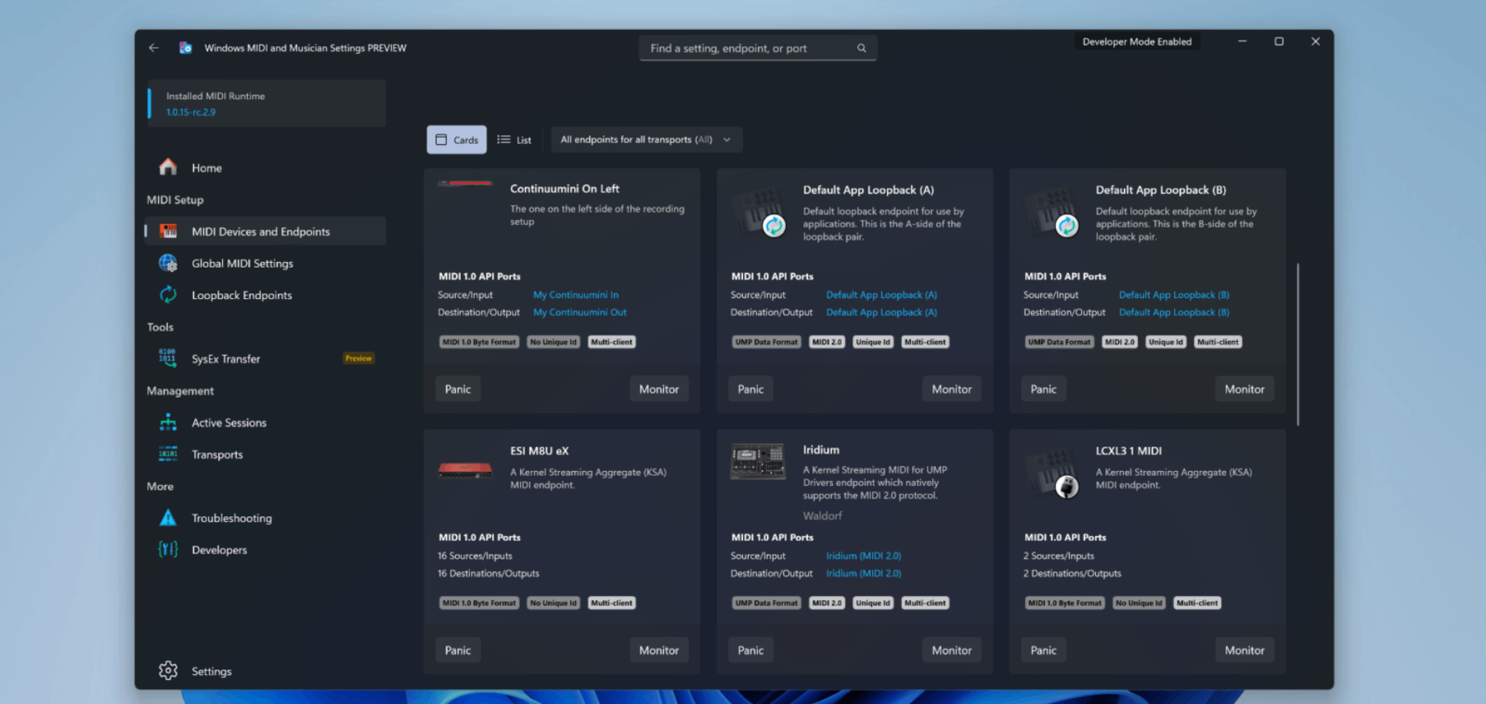The image size is (1486, 704).
Task: Select the Transports icon in Management
Action: pyautogui.click(x=167, y=454)
